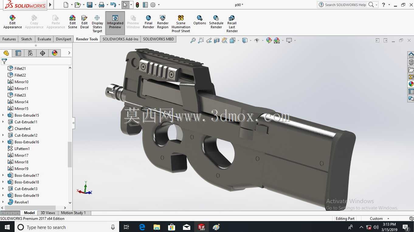Click Search SOLIDWORKS Help field
This screenshot has height=232, width=414.
tap(345, 5)
